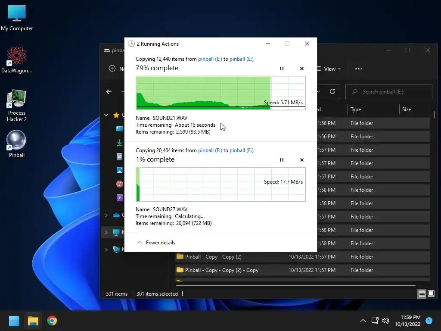The width and height of the screenshot is (441, 331).
Task: Select Network icon in sidebar
Action: coord(116,250)
